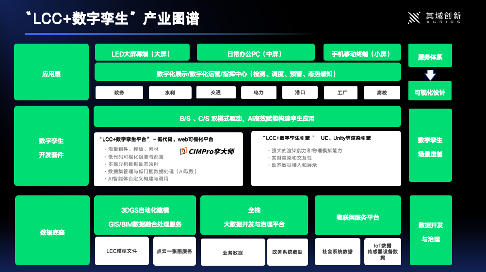Click the 3DGS自动化建模 box
The width and height of the screenshot is (486, 272).
coord(145,215)
